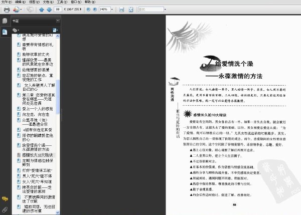The height and width of the screenshot is (215, 301).
Task: Select bookmark 定期为情感注射保鲜剂
Action: click(38, 163)
